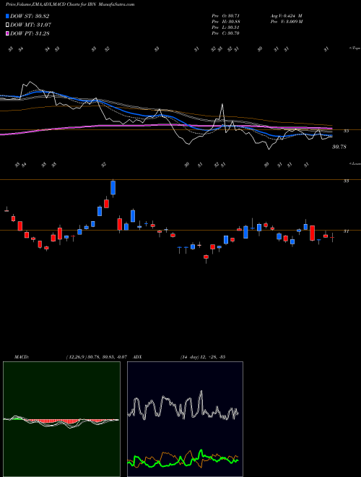
Task: Click the '33' axis label of the candlestick chart
Action: tap(346, 181)
